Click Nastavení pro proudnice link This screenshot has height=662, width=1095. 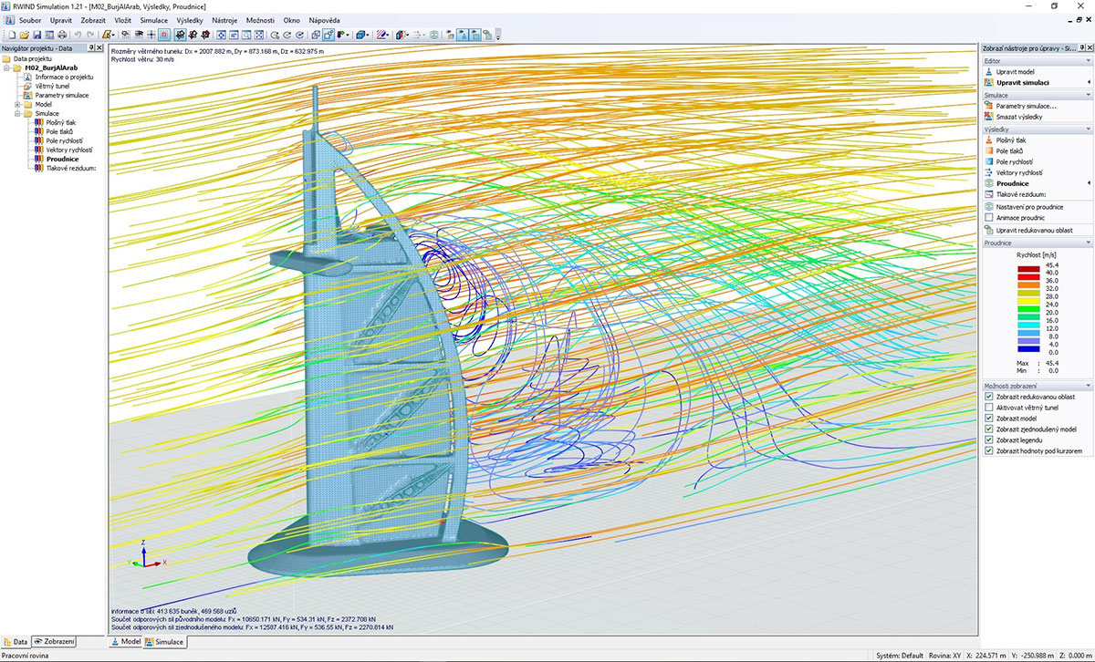[1029, 207]
